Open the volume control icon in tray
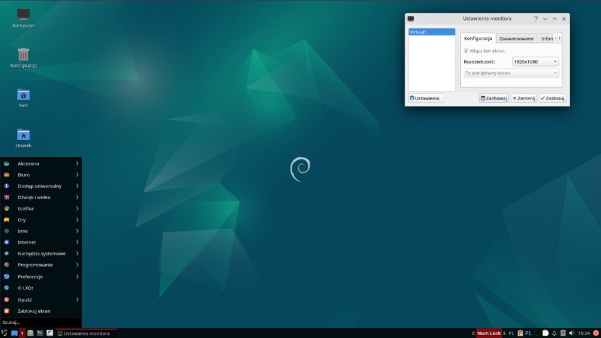Viewport: 601px width, 338px height. pyautogui.click(x=572, y=333)
